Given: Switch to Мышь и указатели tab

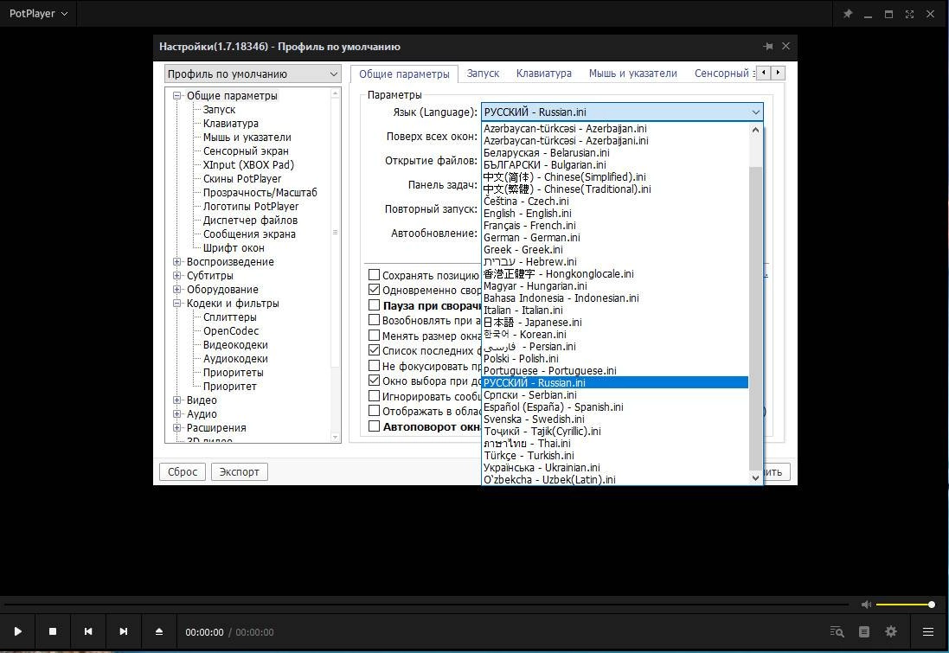Looking at the screenshot, I should tap(632, 74).
